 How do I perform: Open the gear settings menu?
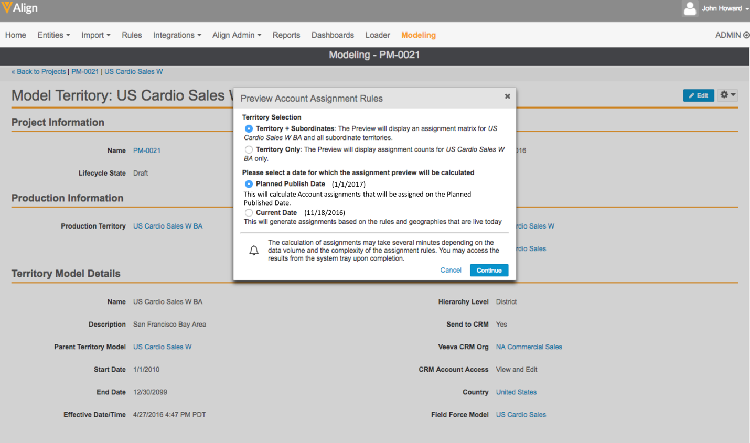(727, 95)
